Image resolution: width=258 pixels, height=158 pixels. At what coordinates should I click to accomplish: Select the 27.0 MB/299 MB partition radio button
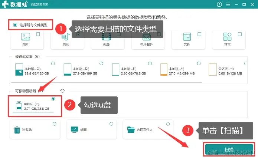(199, 63)
